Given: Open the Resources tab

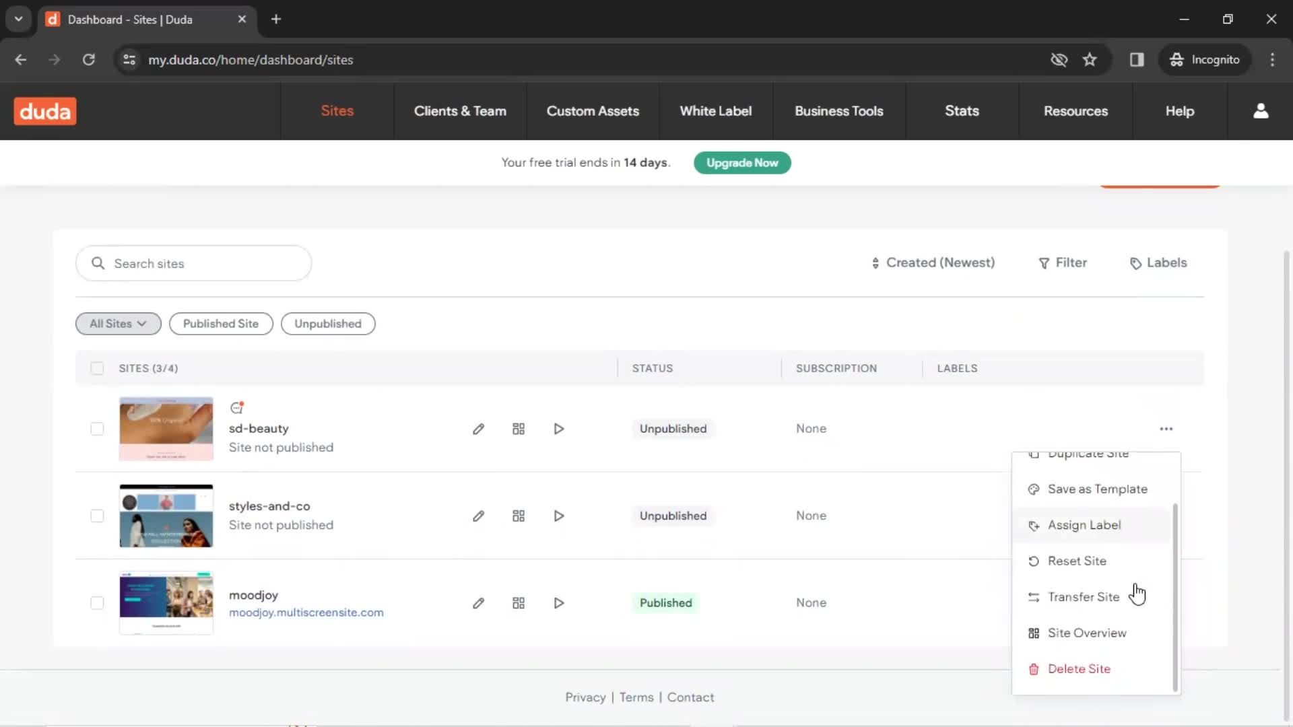Looking at the screenshot, I should click(1075, 111).
